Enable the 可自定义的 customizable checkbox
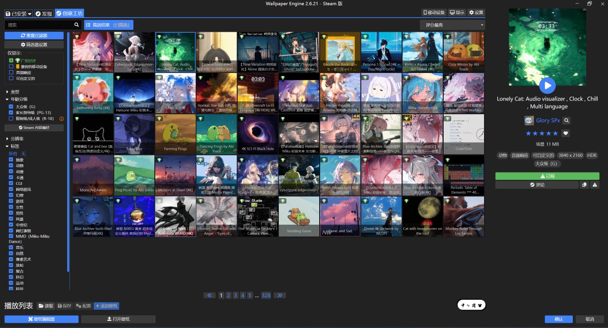Screen dimensions: 608x328 pyautogui.click(x=11, y=78)
